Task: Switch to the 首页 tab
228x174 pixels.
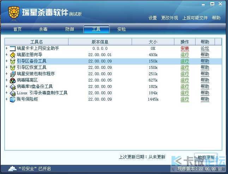Action: click(x=17, y=29)
